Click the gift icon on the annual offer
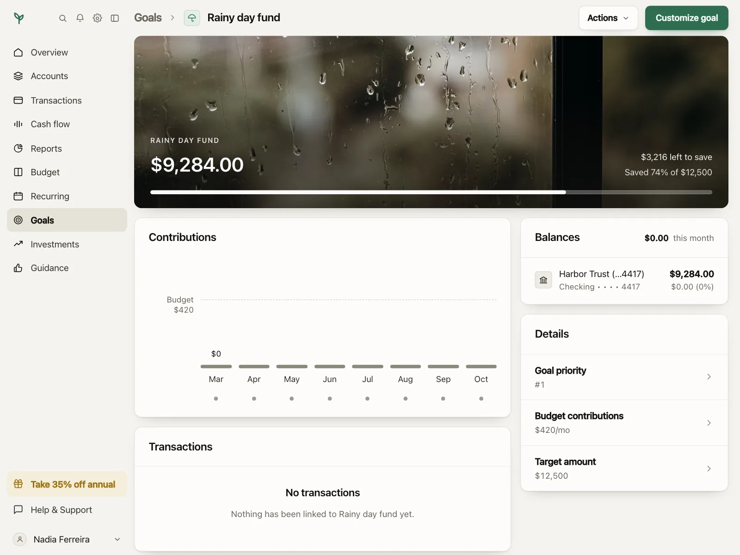 pos(18,484)
